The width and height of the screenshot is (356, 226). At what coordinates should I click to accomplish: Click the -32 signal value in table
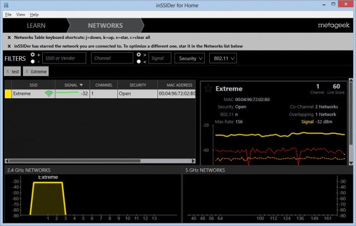click(x=84, y=94)
